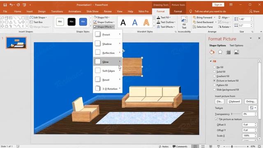Screen dimensions: 263x148
Task: Click the Fill & Line paint bucket icon
Action: pyautogui.click(x=212, y=52)
